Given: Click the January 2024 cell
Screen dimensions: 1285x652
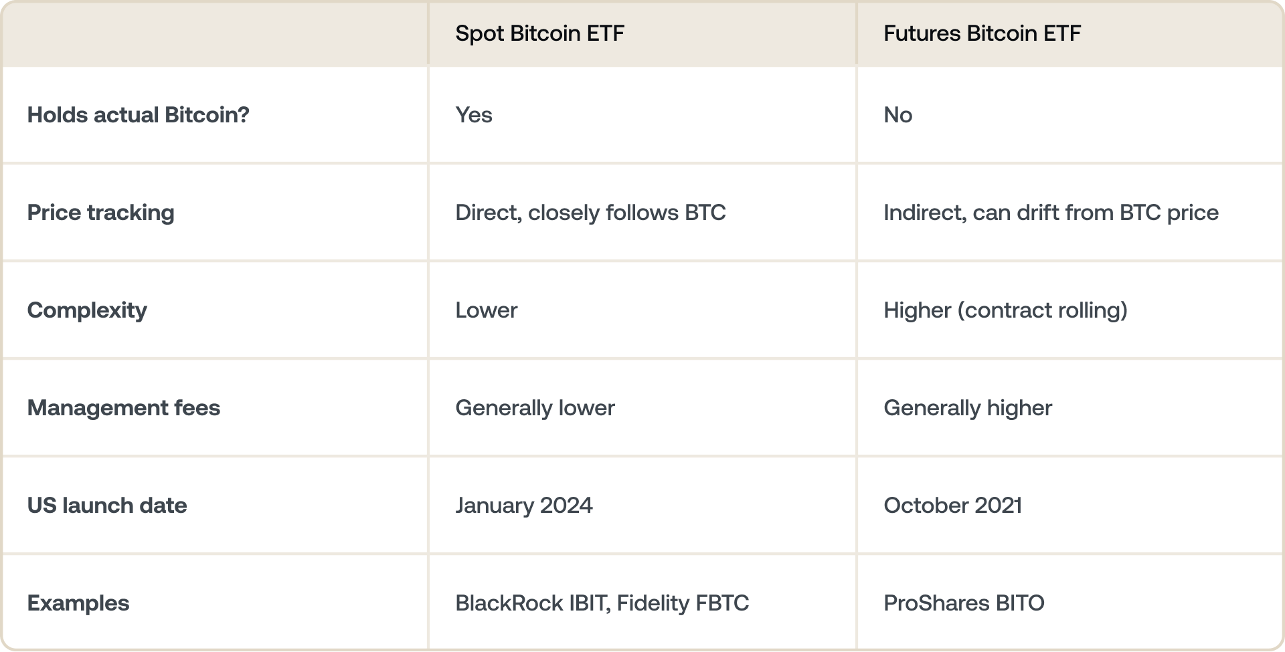Looking at the screenshot, I should point(524,506).
